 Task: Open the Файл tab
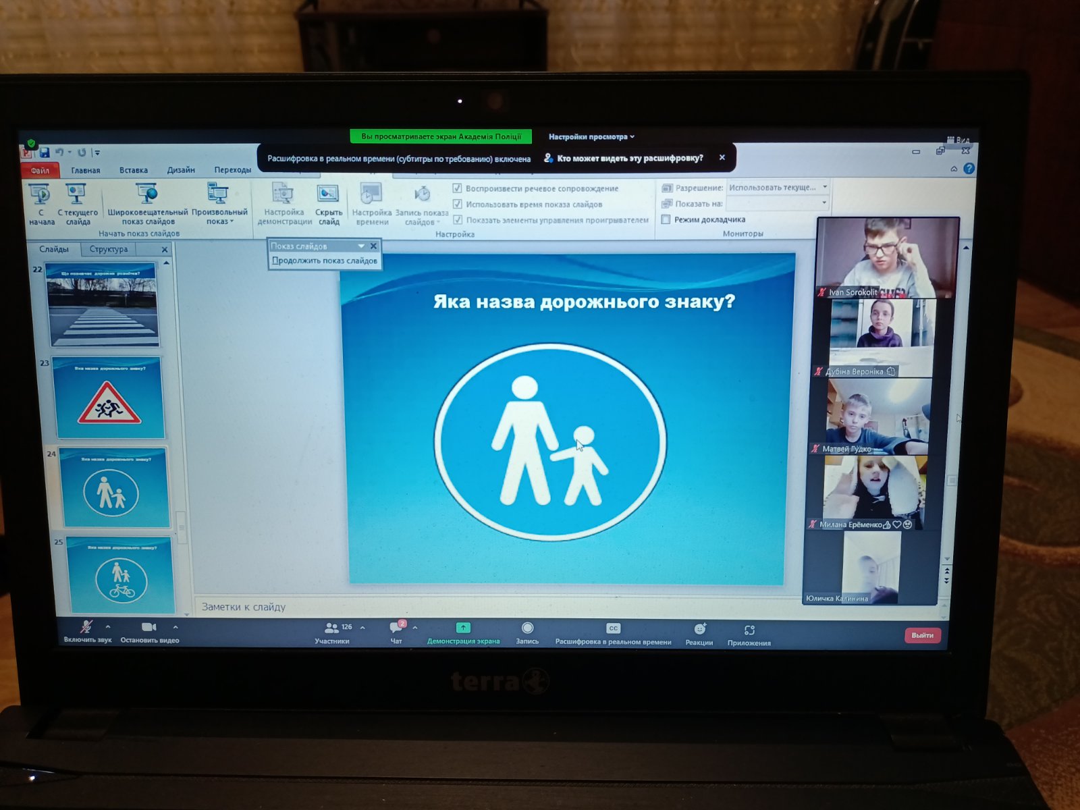click(40, 170)
